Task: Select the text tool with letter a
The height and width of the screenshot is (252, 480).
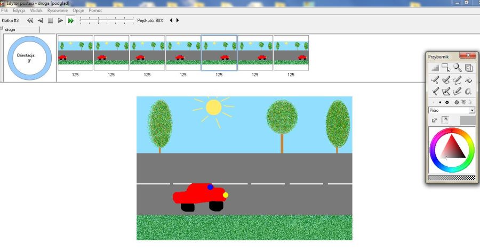Action: coord(469,91)
